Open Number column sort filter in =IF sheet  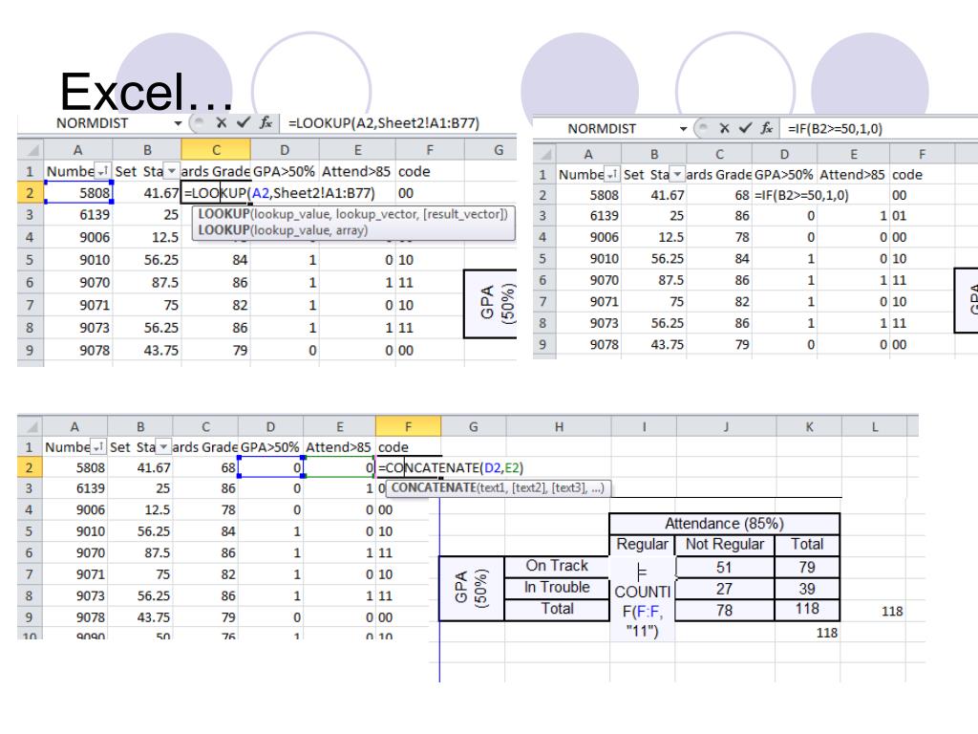[x=612, y=175]
